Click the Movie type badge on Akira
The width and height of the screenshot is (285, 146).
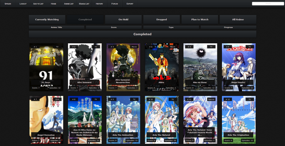(x=173, y=47)
